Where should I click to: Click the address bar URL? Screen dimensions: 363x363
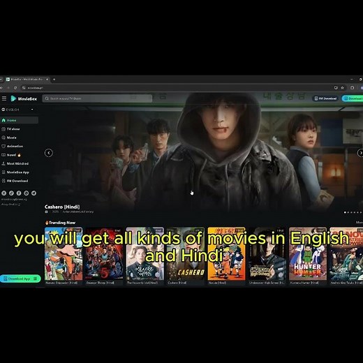[36, 88]
